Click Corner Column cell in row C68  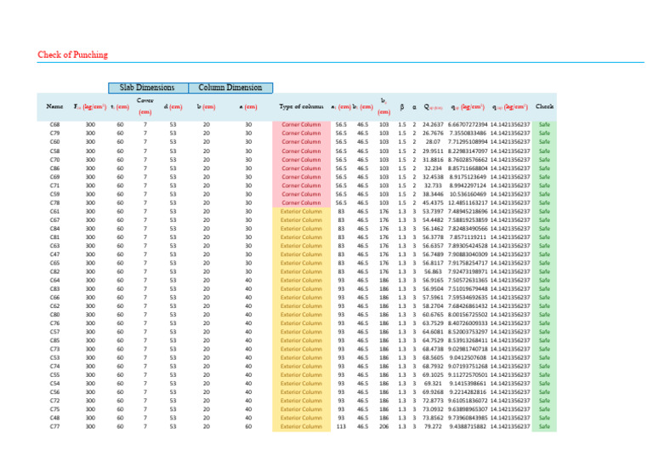pyautogui.click(x=301, y=125)
